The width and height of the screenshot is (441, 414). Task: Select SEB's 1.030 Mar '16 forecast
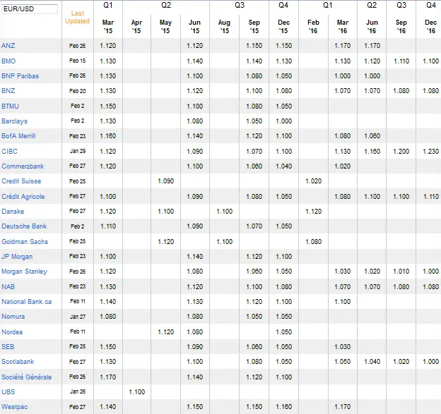343,346
